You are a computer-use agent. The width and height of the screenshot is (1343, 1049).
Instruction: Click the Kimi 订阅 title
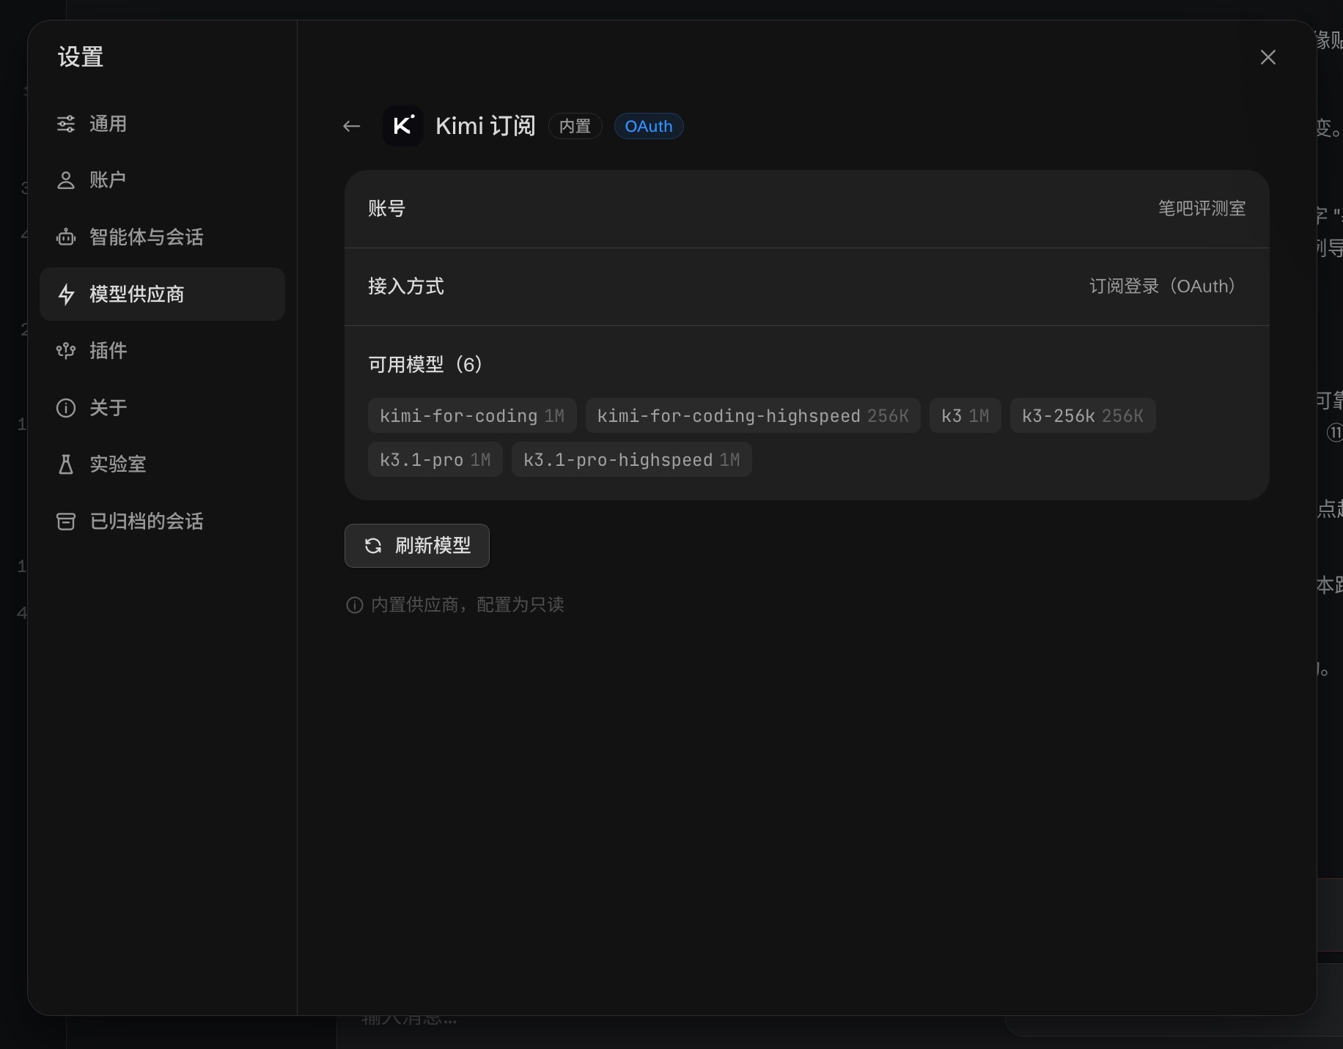[x=485, y=126]
